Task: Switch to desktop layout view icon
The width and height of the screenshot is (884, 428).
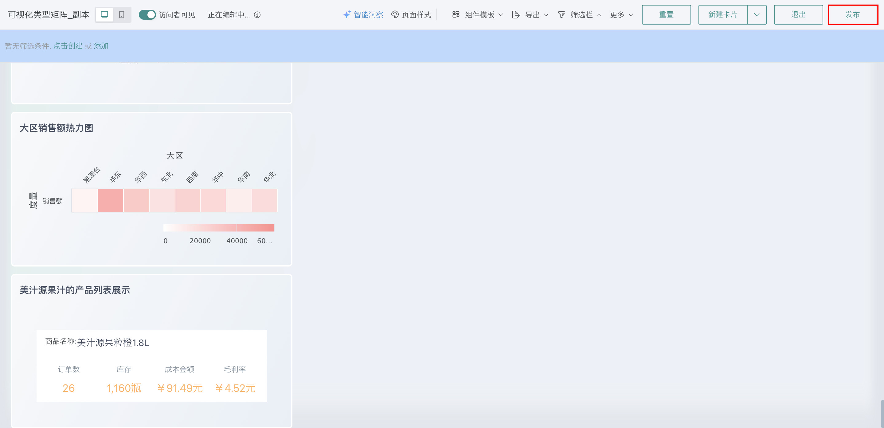Action: (x=104, y=15)
